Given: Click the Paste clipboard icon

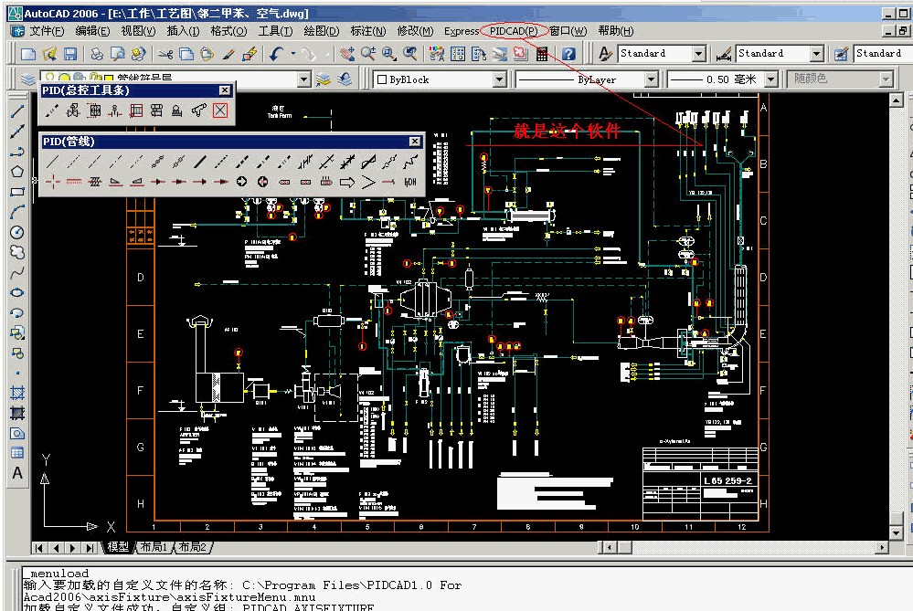Looking at the screenshot, I should [x=207, y=54].
